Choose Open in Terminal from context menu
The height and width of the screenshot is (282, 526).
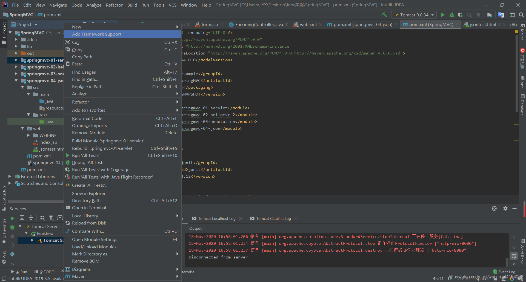point(122,208)
